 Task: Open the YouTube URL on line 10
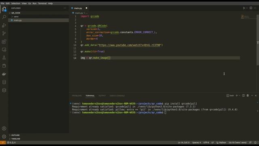(130, 45)
